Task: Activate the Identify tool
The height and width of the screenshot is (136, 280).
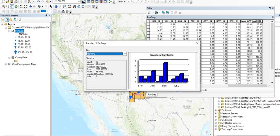Action: click(56, 6)
